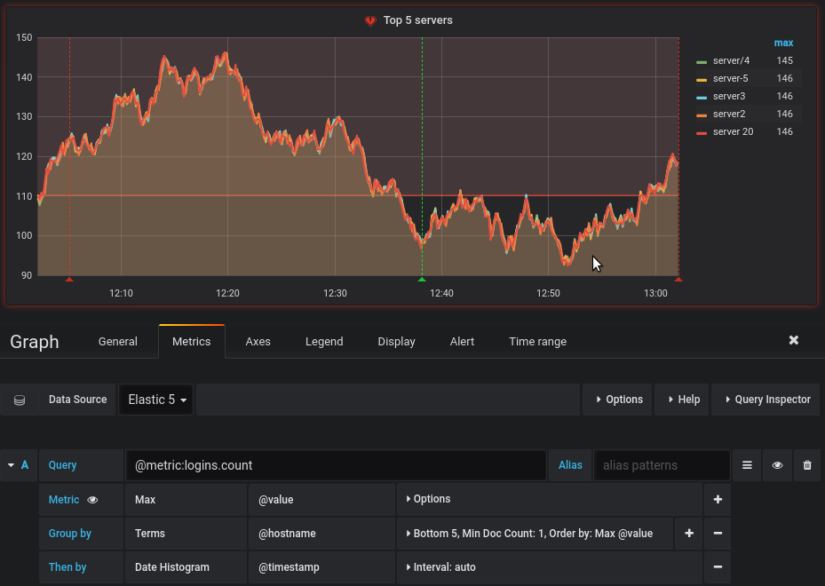Add a metric with the plus icon
The height and width of the screenshot is (586, 825).
click(x=717, y=500)
